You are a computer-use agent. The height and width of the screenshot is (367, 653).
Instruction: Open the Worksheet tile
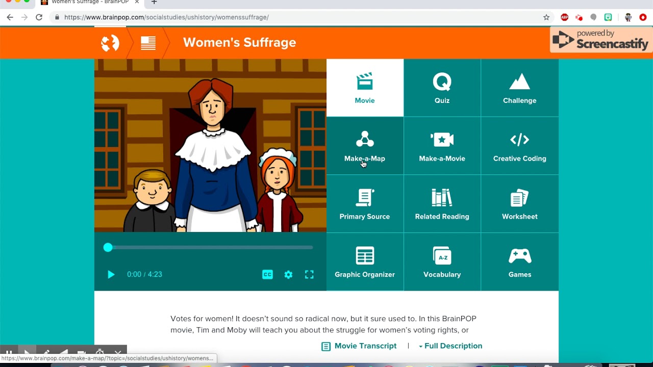(519, 204)
